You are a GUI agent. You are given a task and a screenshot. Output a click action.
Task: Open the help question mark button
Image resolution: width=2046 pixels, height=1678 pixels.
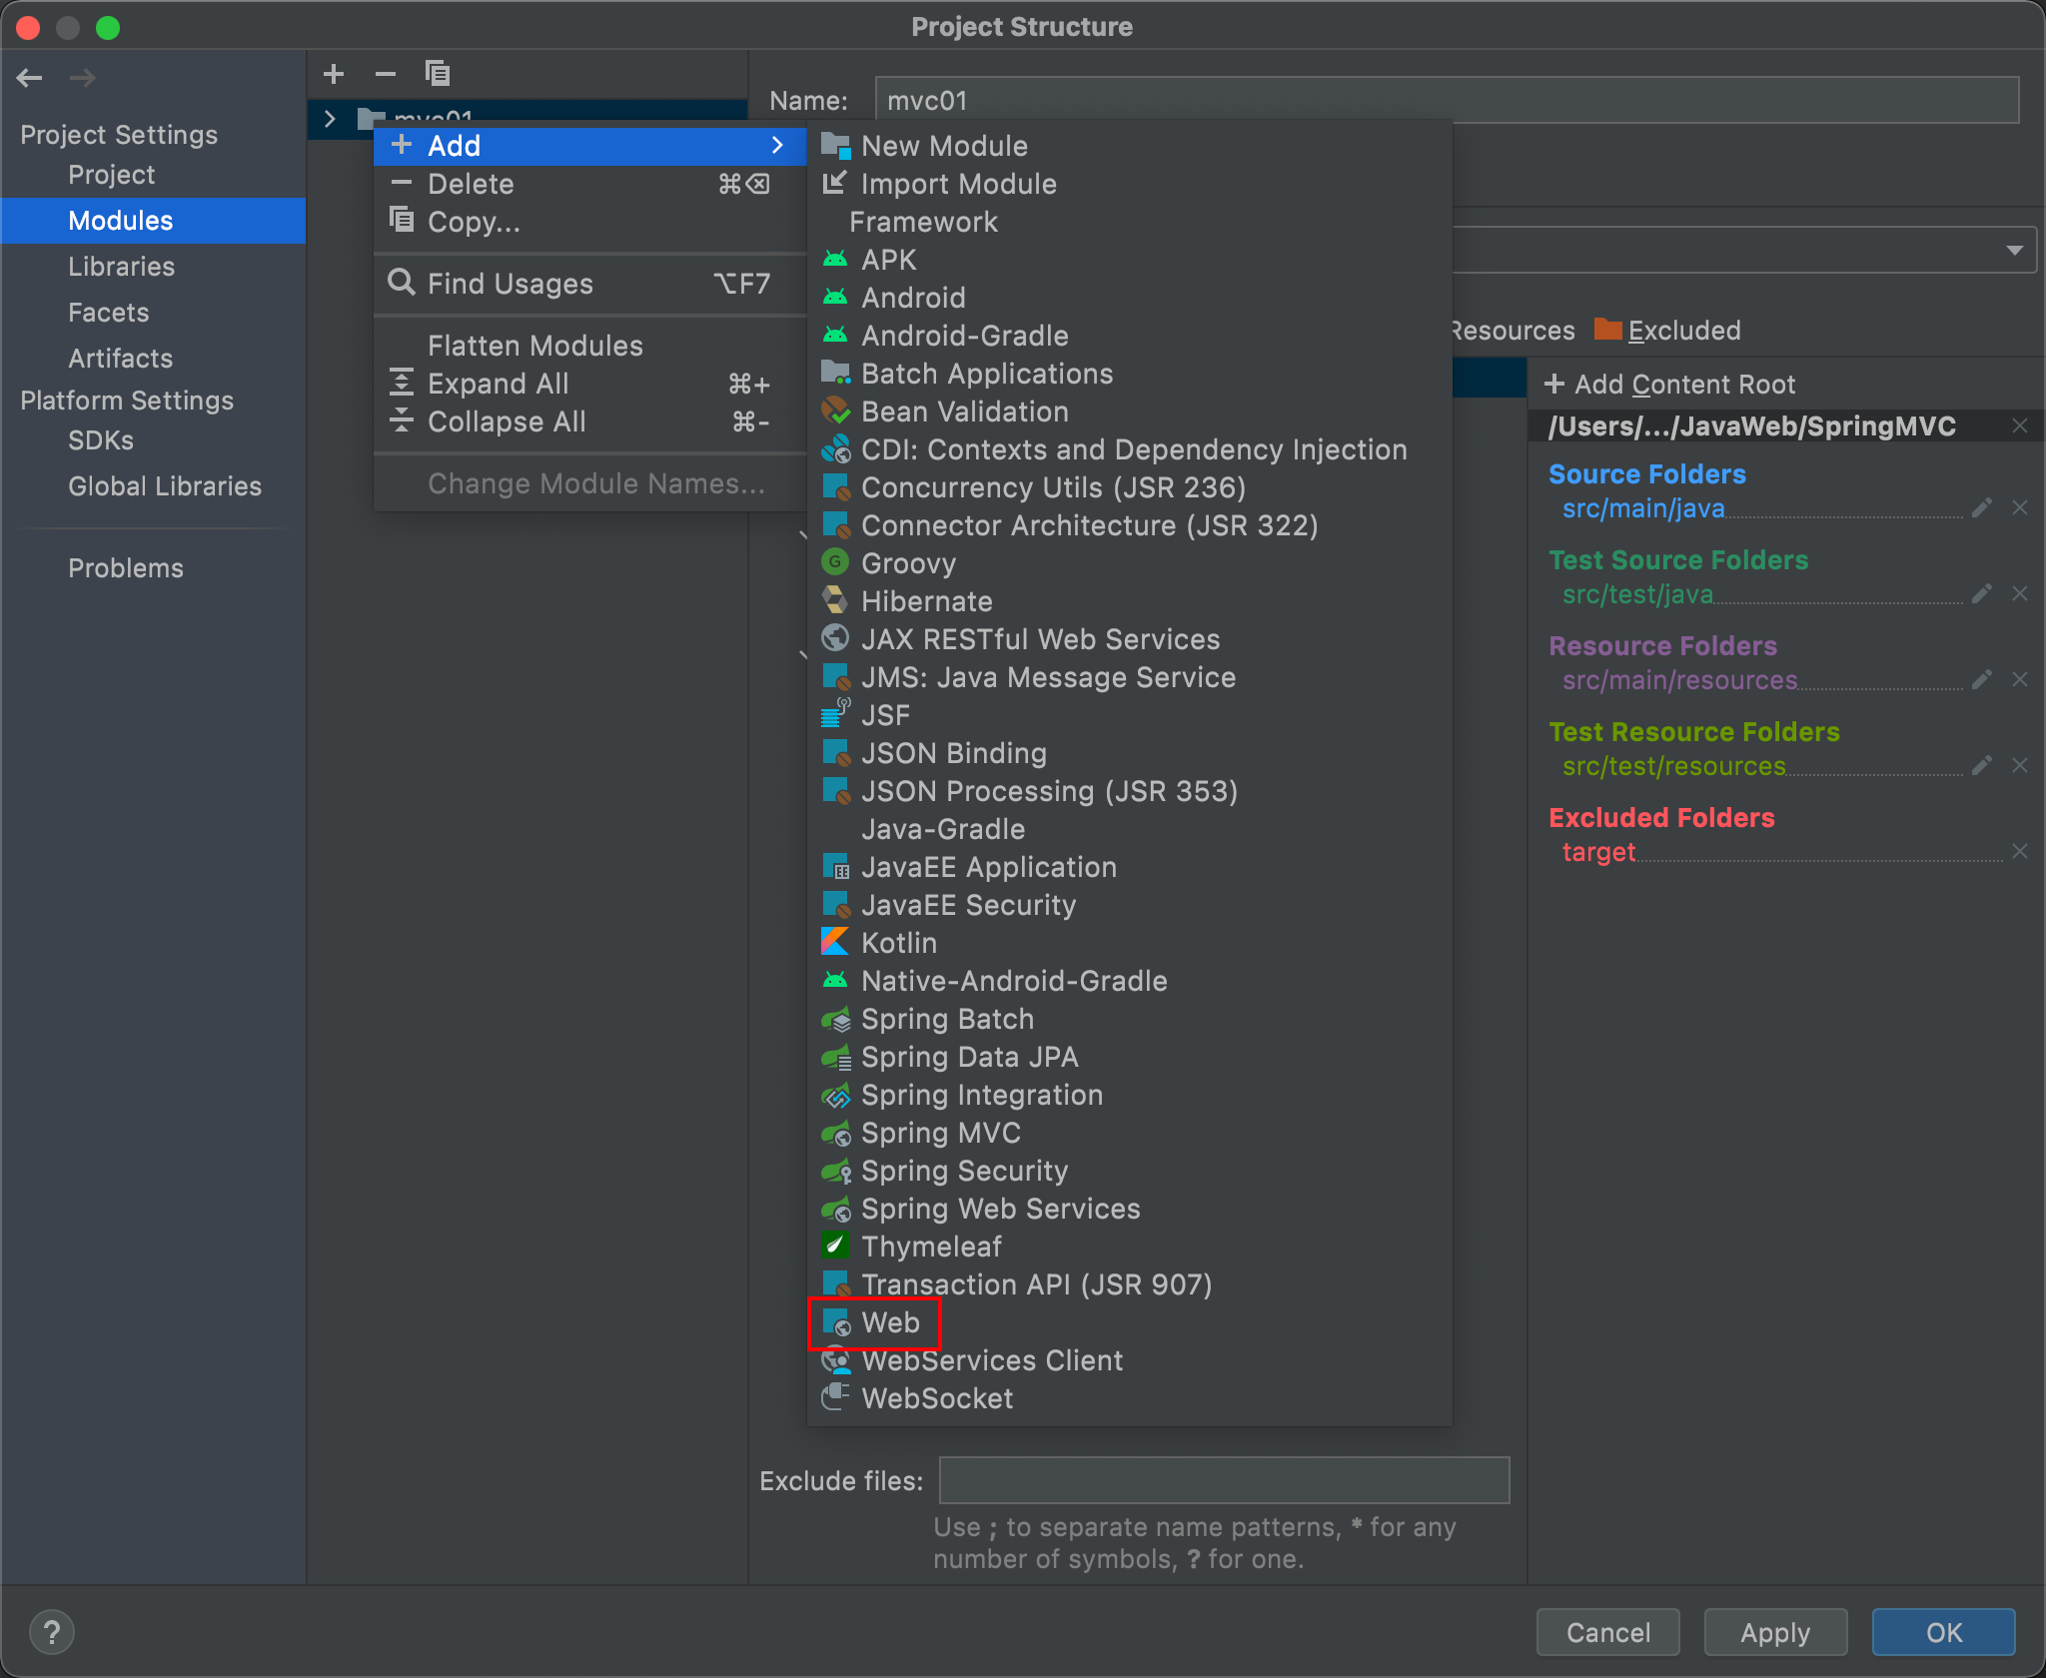(52, 1633)
